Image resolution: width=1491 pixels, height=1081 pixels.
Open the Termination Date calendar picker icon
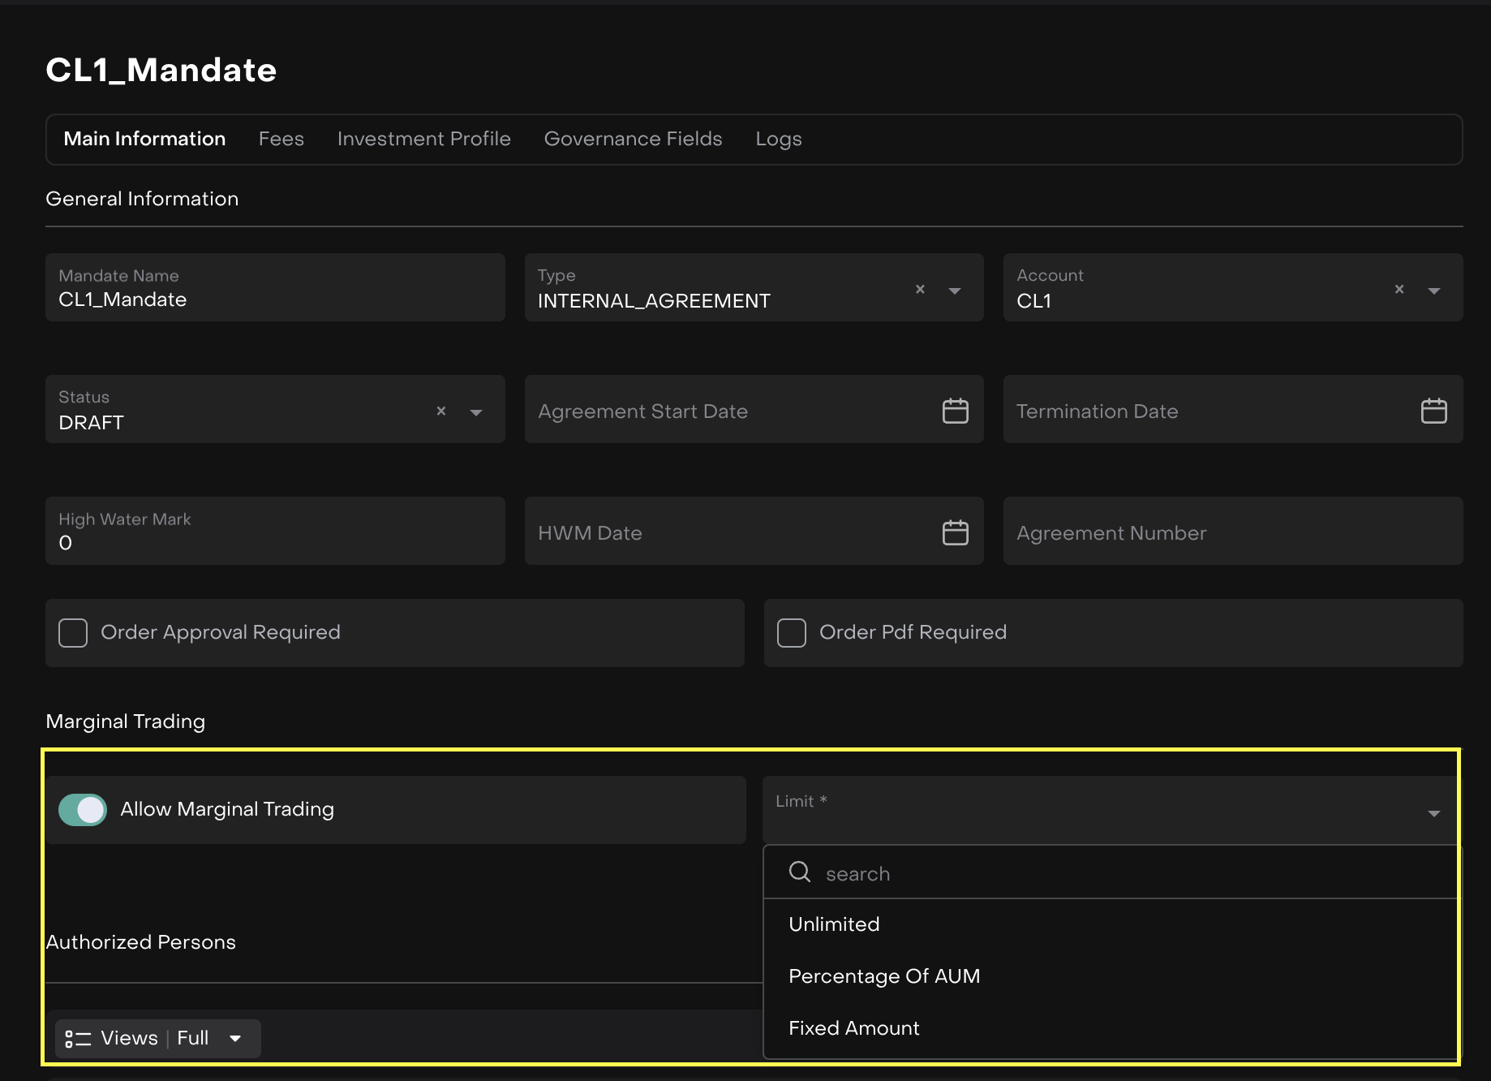tap(1433, 411)
